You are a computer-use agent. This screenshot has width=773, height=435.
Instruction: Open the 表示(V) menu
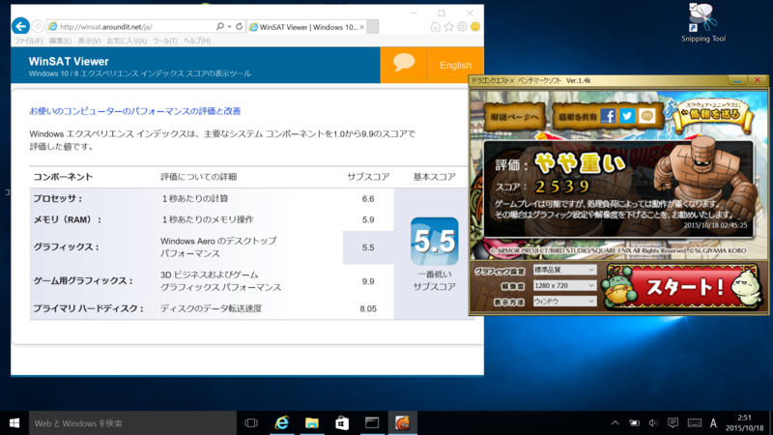(x=89, y=41)
